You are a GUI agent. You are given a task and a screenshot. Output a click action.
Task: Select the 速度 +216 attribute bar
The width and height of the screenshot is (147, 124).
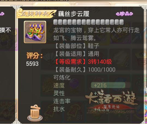[x=108, y=85]
